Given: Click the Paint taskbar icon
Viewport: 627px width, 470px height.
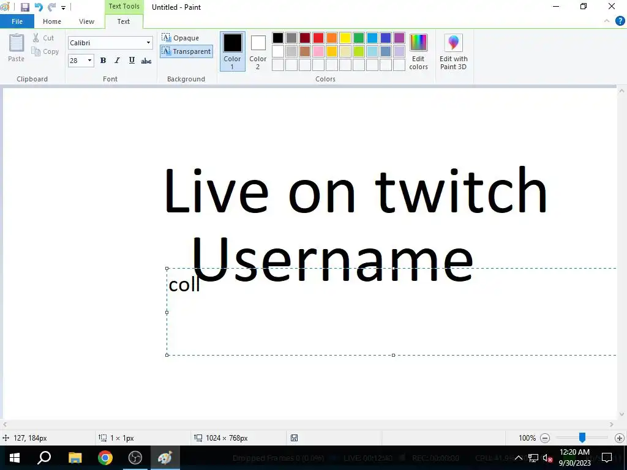Looking at the screenshot, I should coord(165,458).
